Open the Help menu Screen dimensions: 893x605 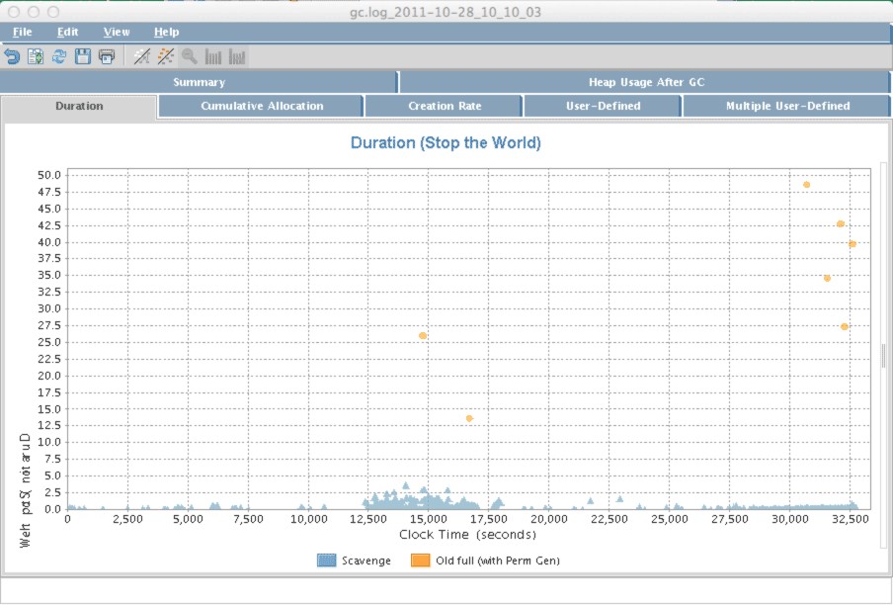click(x=166, y=32)
